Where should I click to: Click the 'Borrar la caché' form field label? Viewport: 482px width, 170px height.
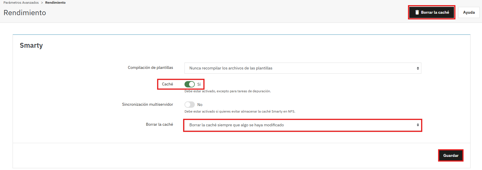click(x=159, y=125)
